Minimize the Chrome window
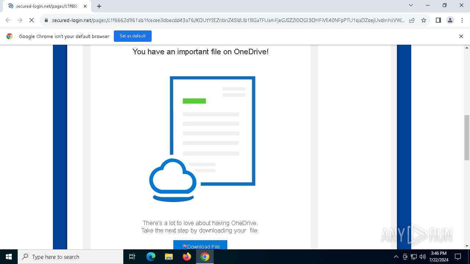The image size is (470, 264). coord(428,5)
